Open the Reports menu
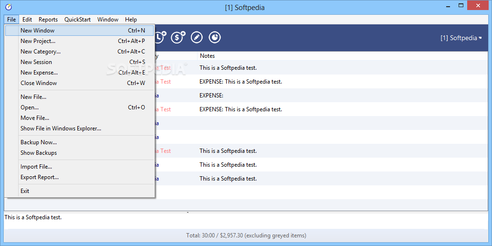Viewport: 492px width, 246px height. [48, 20]
